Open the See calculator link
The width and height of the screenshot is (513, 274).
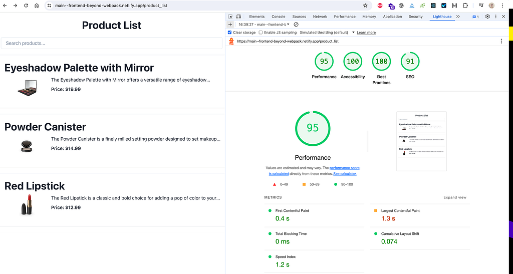pyautogui.click(x=345, y=174)
